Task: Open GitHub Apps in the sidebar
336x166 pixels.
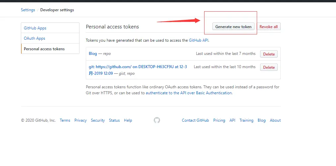Action: click(50, 28)
